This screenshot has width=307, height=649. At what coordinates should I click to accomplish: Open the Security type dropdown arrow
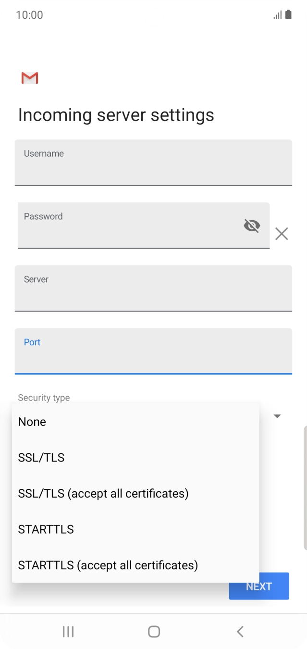tap(277, 415)
